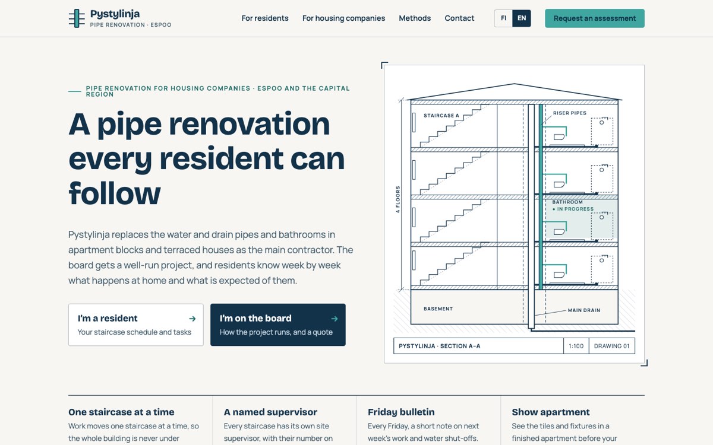Open Contact menu item

coord(459,18)
